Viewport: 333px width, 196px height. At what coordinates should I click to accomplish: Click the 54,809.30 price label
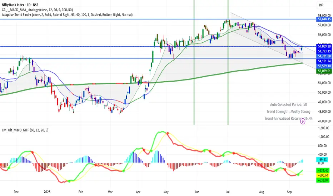pyautogui.click(x=324, y=46)
